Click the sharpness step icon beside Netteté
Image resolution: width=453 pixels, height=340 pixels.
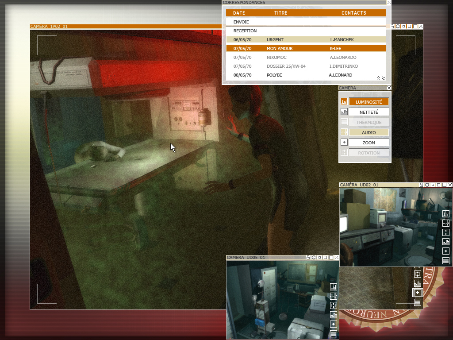(344, 112)
